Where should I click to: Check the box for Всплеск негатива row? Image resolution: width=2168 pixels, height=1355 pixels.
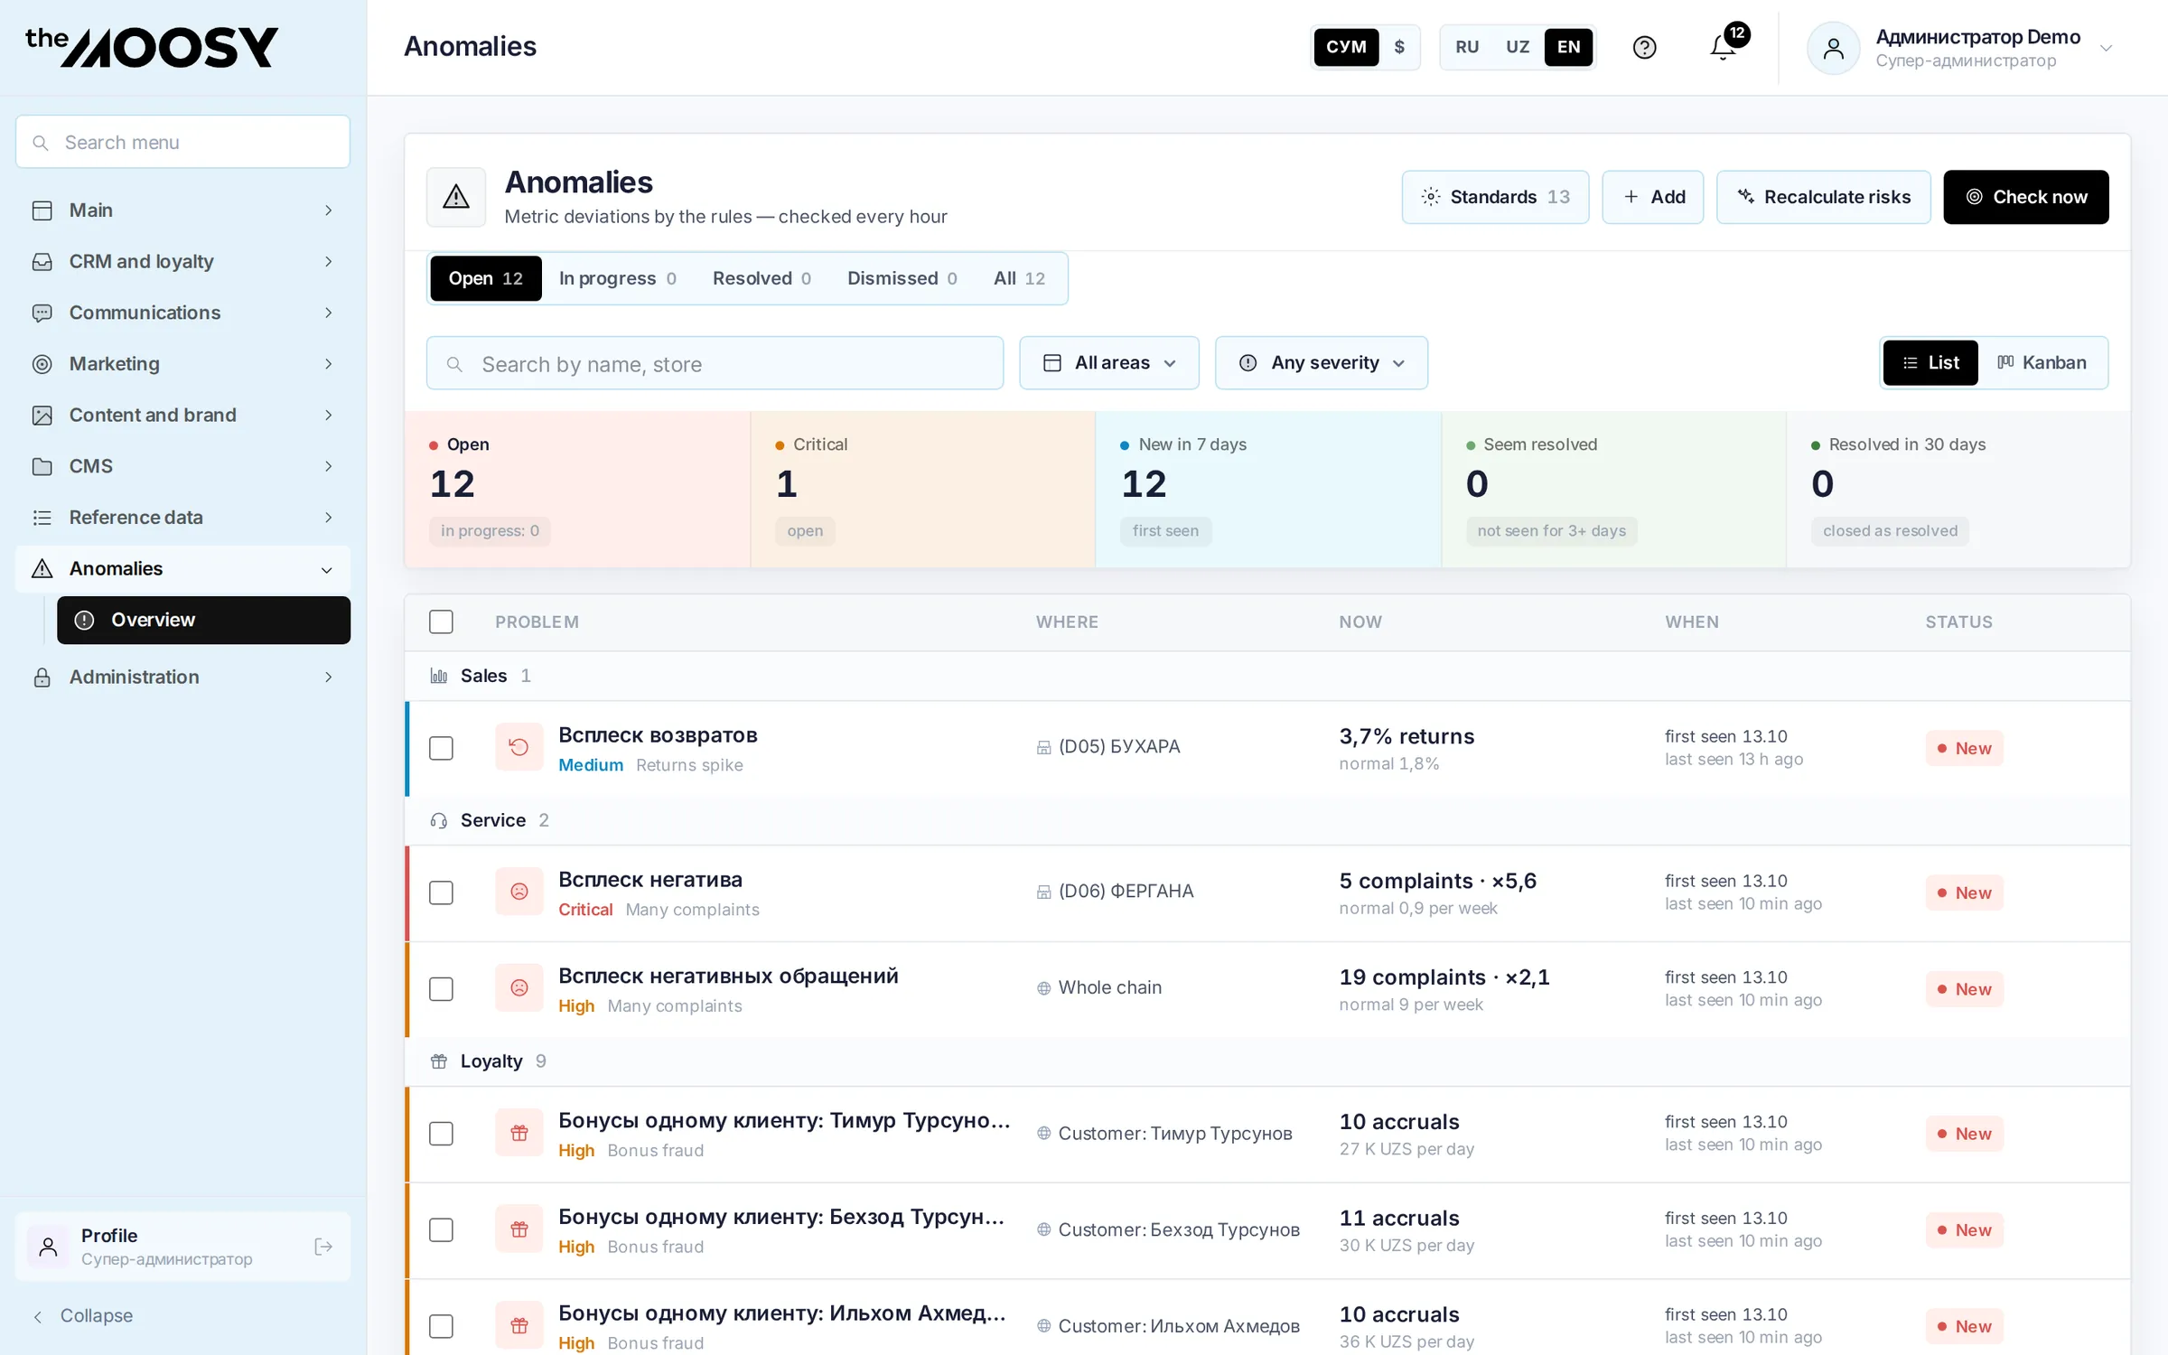tap(441, 892)
